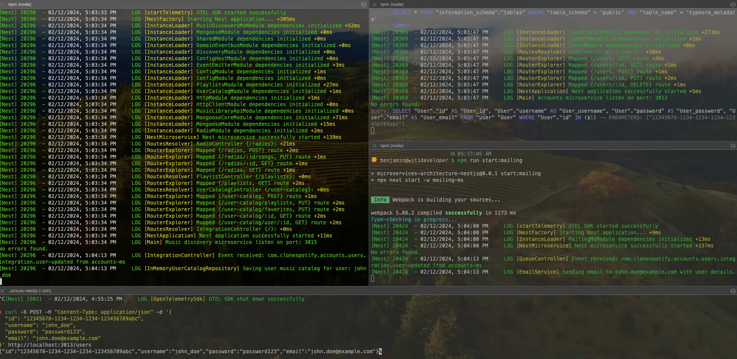
Task: Click the cursor block in the mailing pane
Action: (x=373, y=278)
